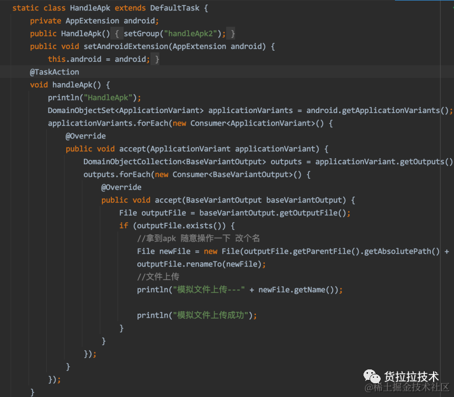Click the getName method call
The image size is (454, 397).
tap(309, 289)
